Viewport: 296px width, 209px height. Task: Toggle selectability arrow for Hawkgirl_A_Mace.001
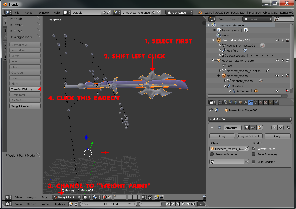coord(282,40)
